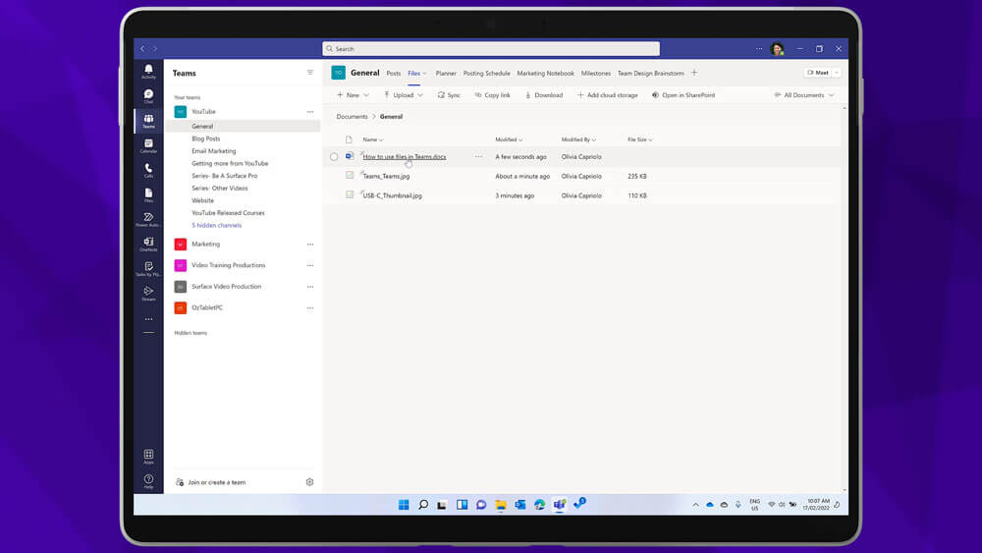Switch to the Planner tab
This screenshot has width=982, height=553.
[446, 73]
